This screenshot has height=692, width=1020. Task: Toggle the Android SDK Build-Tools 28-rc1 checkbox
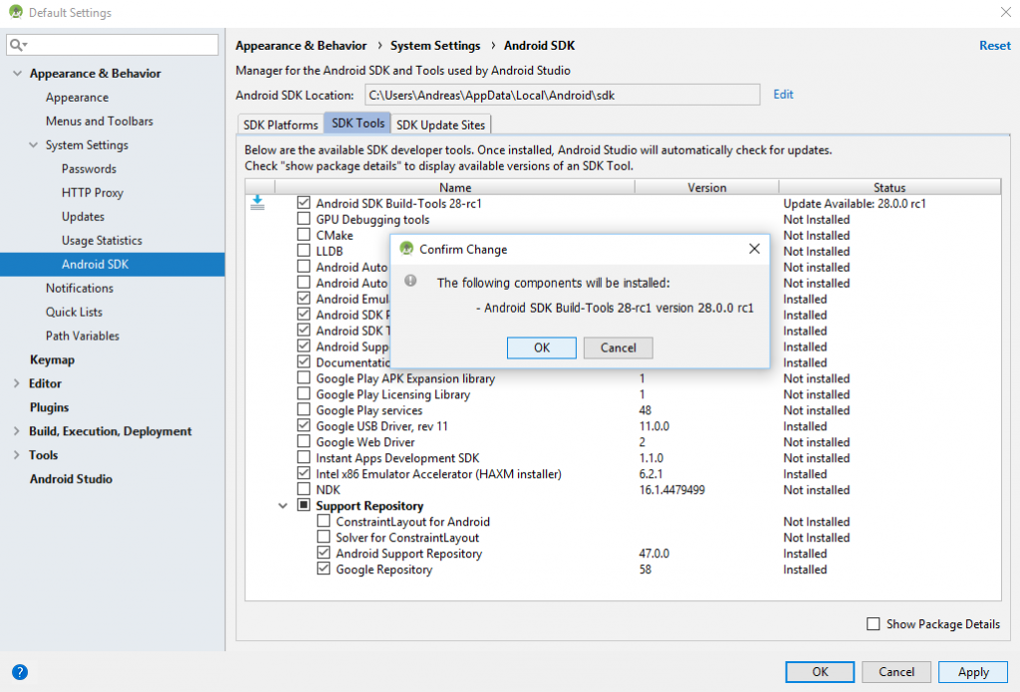tap(304, 203)
